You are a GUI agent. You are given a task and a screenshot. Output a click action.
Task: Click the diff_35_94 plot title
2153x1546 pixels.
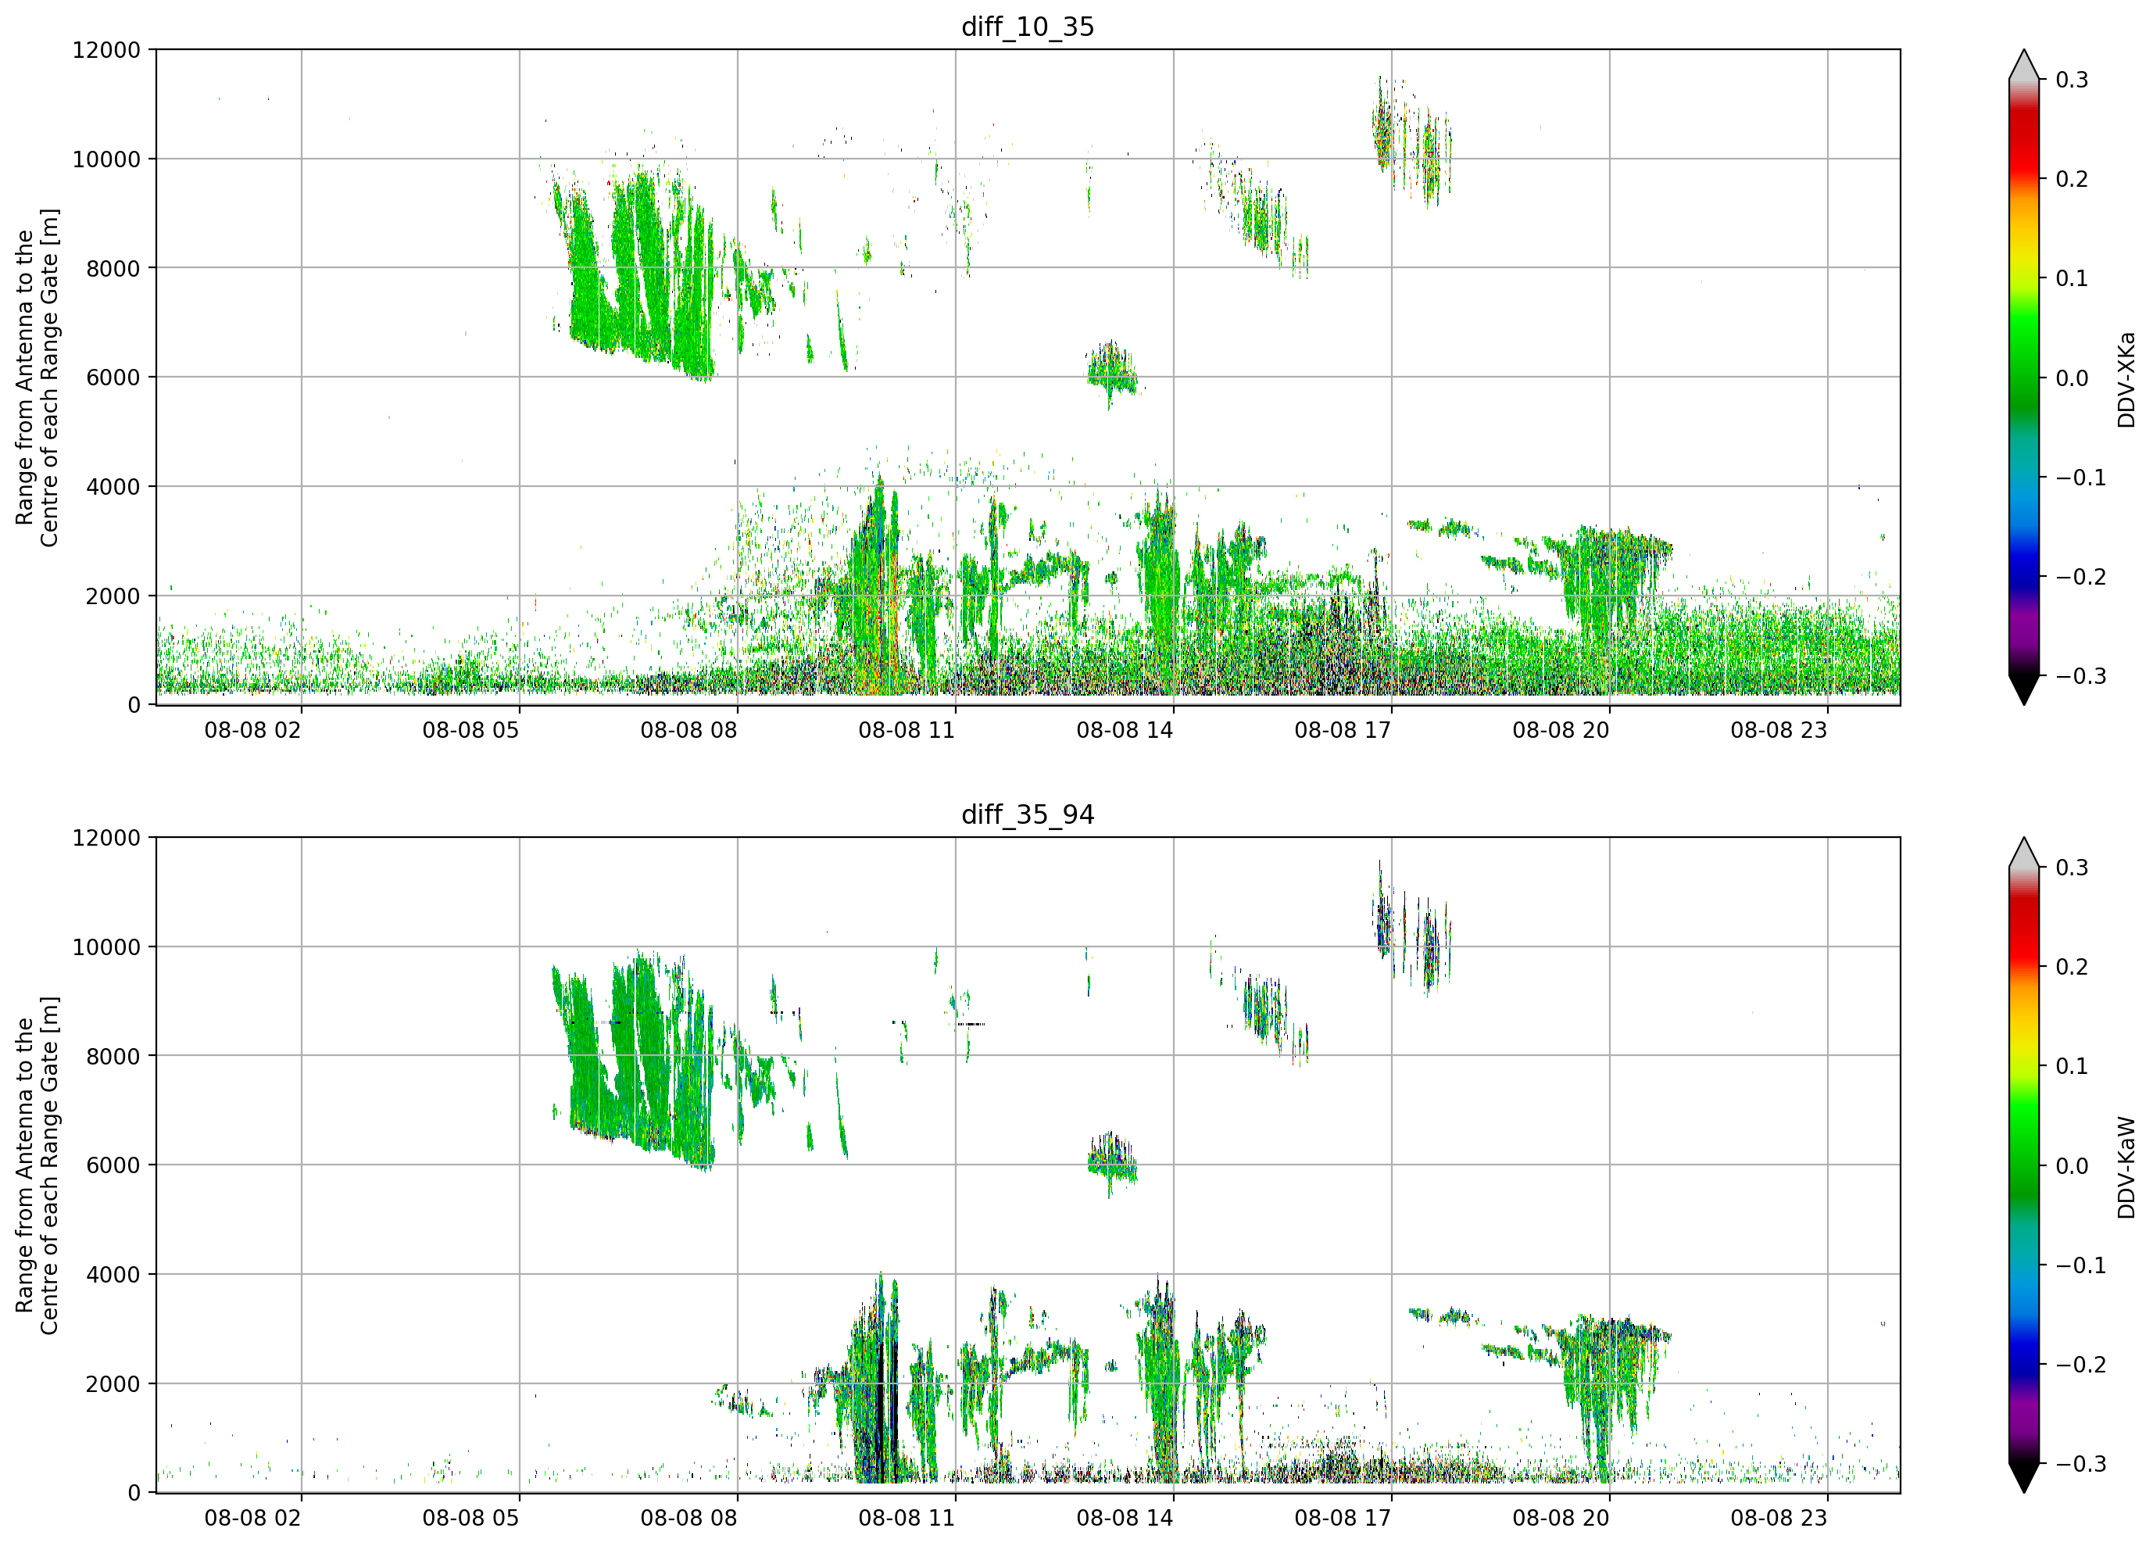pos(1028,814)
